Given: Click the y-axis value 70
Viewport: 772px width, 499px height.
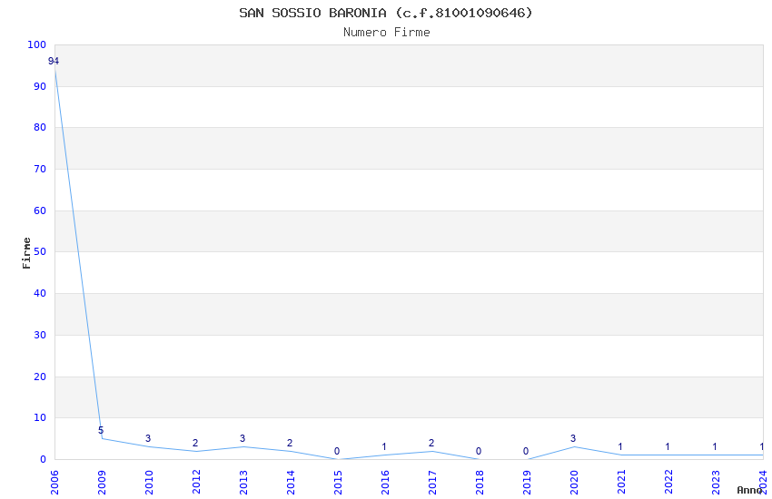Looking at the screenshot, I should pyautogui.click(x=40, y=169).
